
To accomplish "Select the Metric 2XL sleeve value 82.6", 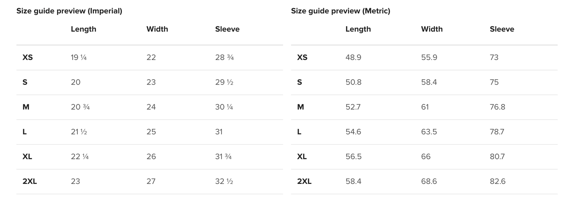I will pos(497,181).
